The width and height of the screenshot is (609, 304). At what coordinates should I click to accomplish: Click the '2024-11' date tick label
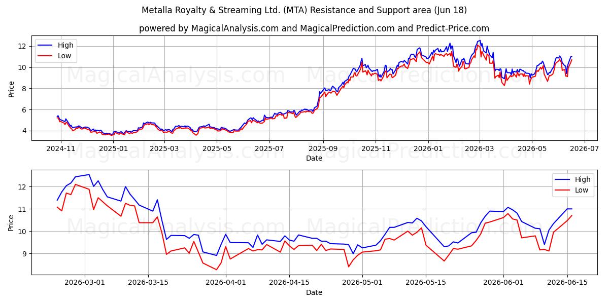point(61,148)
